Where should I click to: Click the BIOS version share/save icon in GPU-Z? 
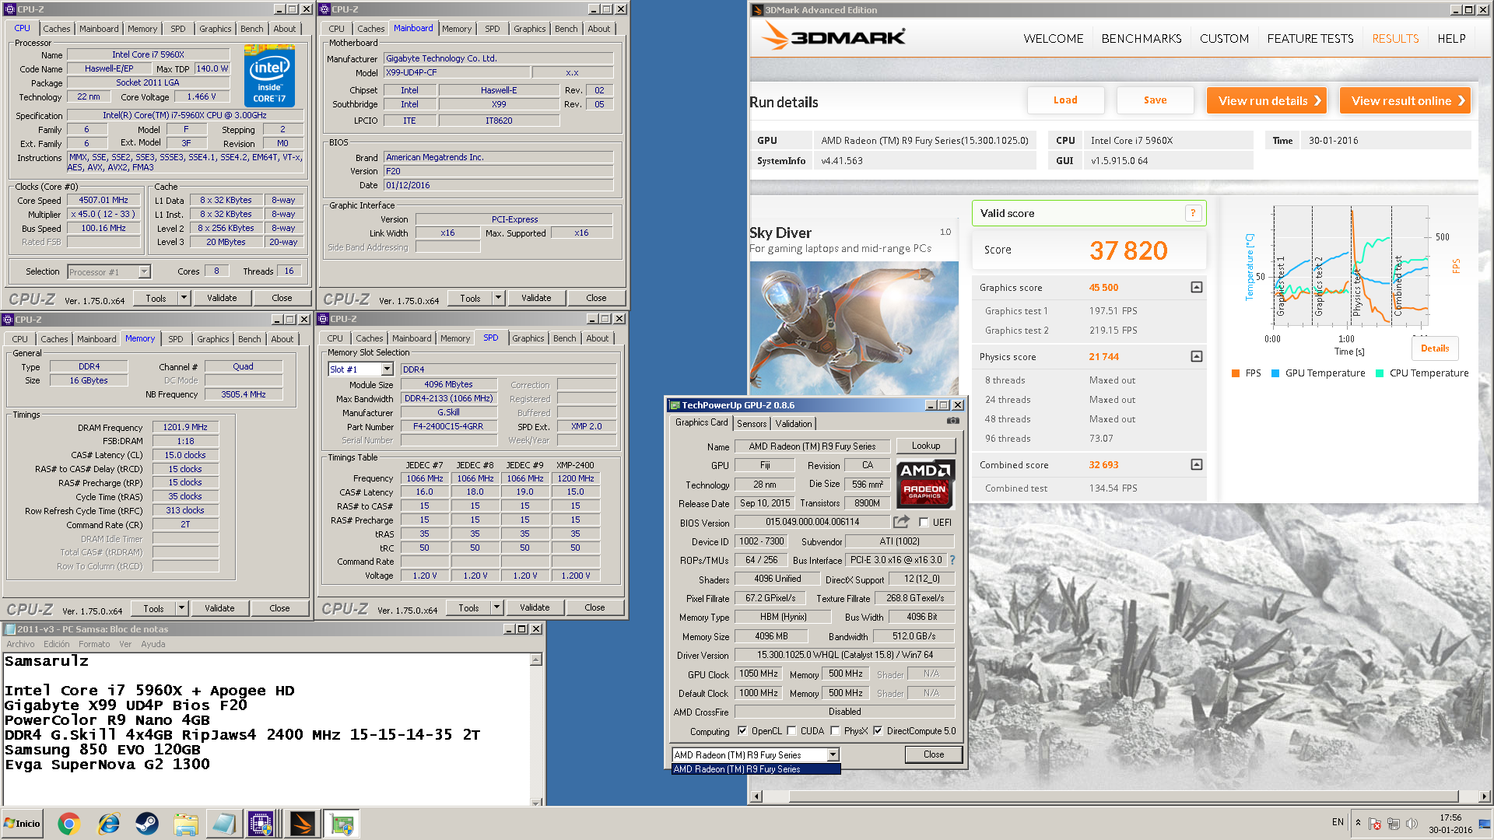901,522
